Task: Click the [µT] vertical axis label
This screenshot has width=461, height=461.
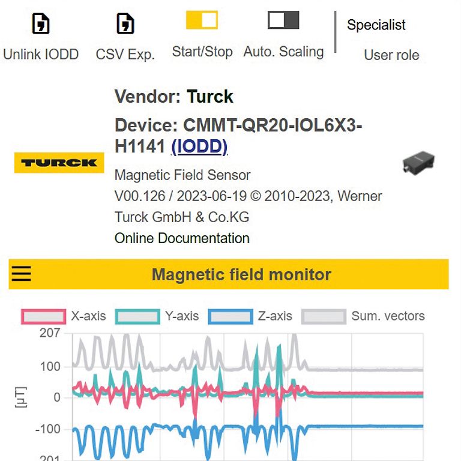Action: pyautogui.click(x=21, y=397)
